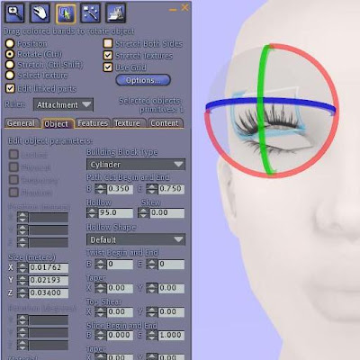360x360 pixels.
Task: Select the Focus zoom tool icon
Action: (14, 13)
